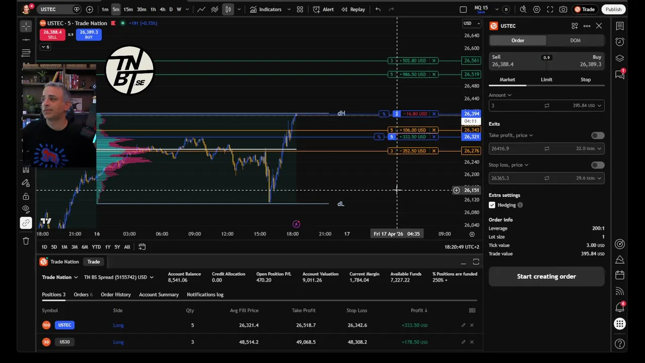Screen dimensions: 645x363
Task: Publish the chart idea
Action: tap(613, 9)
